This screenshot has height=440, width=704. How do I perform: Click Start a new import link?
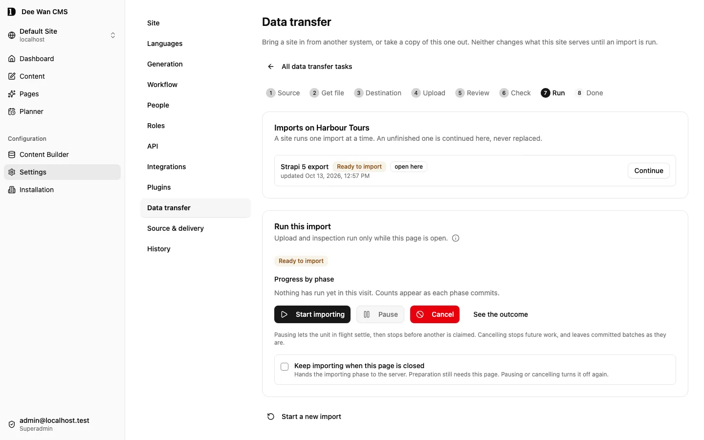click(x=304, y=417)
